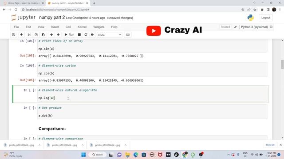
Task: Expand options for first downloaded photo
Action: (x=39, y=145)
